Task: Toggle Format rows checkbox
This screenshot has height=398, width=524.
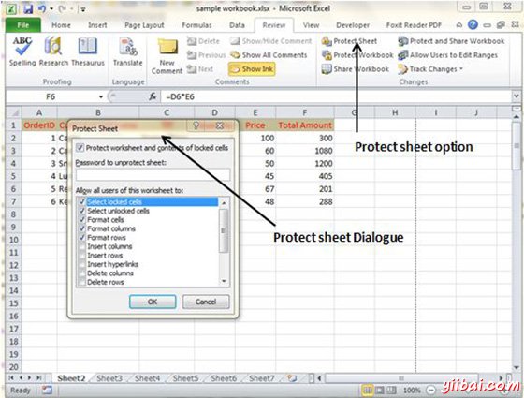Action: click(82, 238)
